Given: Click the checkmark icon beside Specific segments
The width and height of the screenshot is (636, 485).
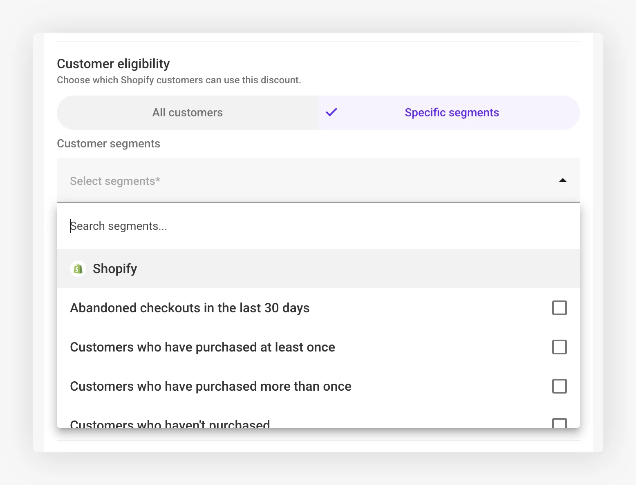Looking at the screenshot, I should pos(331,112).
